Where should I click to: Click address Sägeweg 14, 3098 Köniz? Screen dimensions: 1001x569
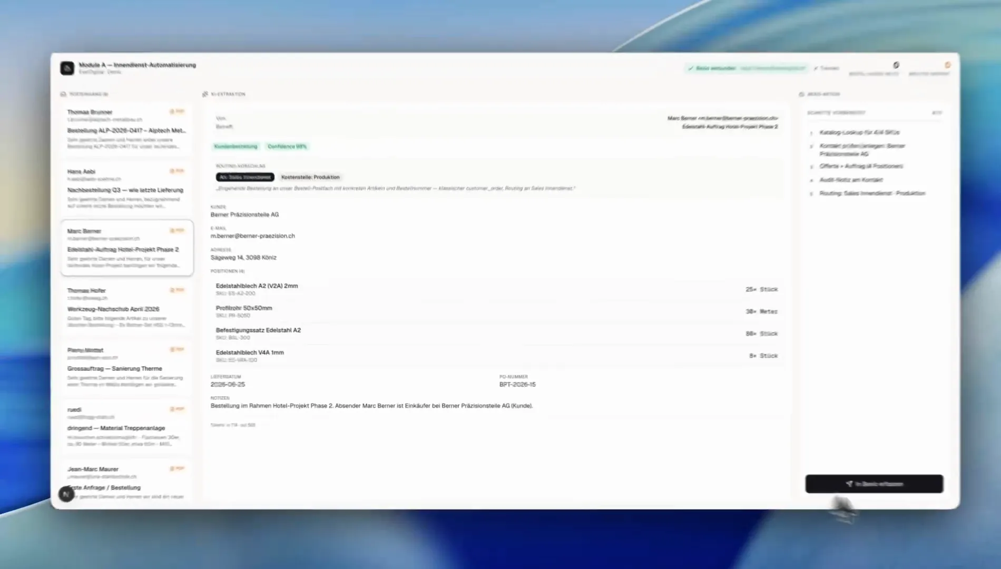coord(243,258)
